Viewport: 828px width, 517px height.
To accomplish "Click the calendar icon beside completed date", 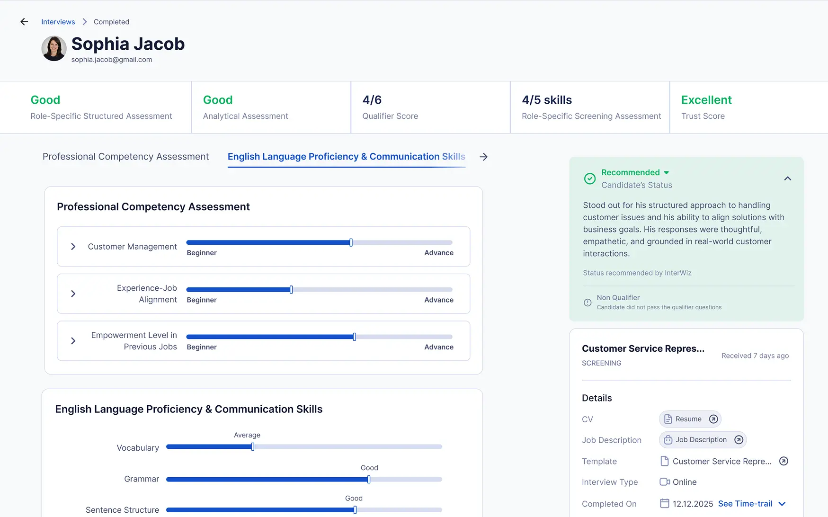I will [665, 503].
